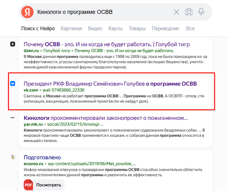Click the ecozoo favicon icon
This screenshot has width=228, height=191.
pyautogui.click(x=12, y=157)
